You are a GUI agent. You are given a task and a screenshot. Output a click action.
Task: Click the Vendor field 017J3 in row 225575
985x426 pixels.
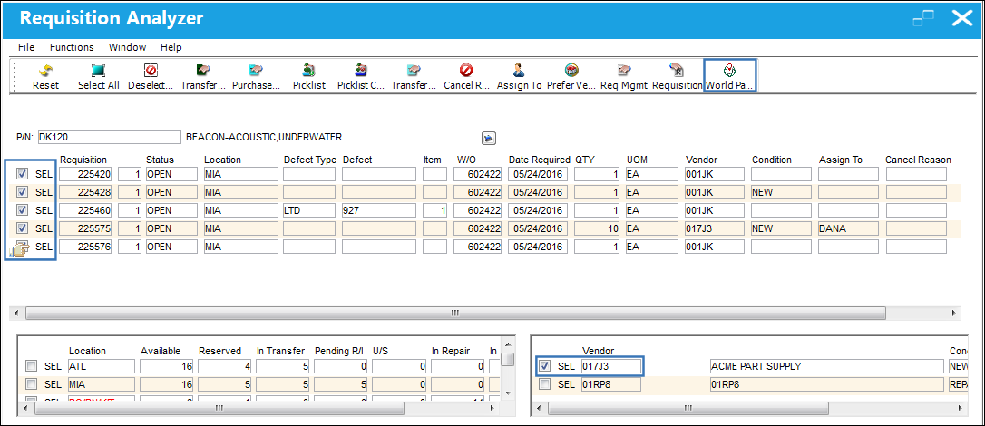pyautogui.click(x=714, y=228)
